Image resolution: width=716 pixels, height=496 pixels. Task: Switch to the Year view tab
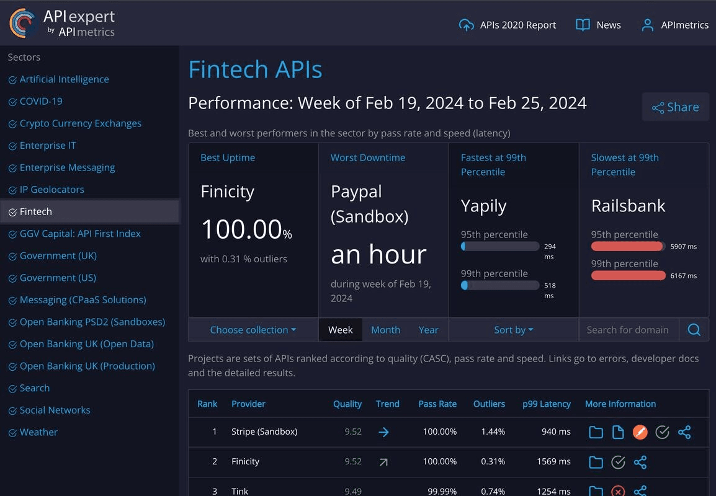(x=428, y=330)
